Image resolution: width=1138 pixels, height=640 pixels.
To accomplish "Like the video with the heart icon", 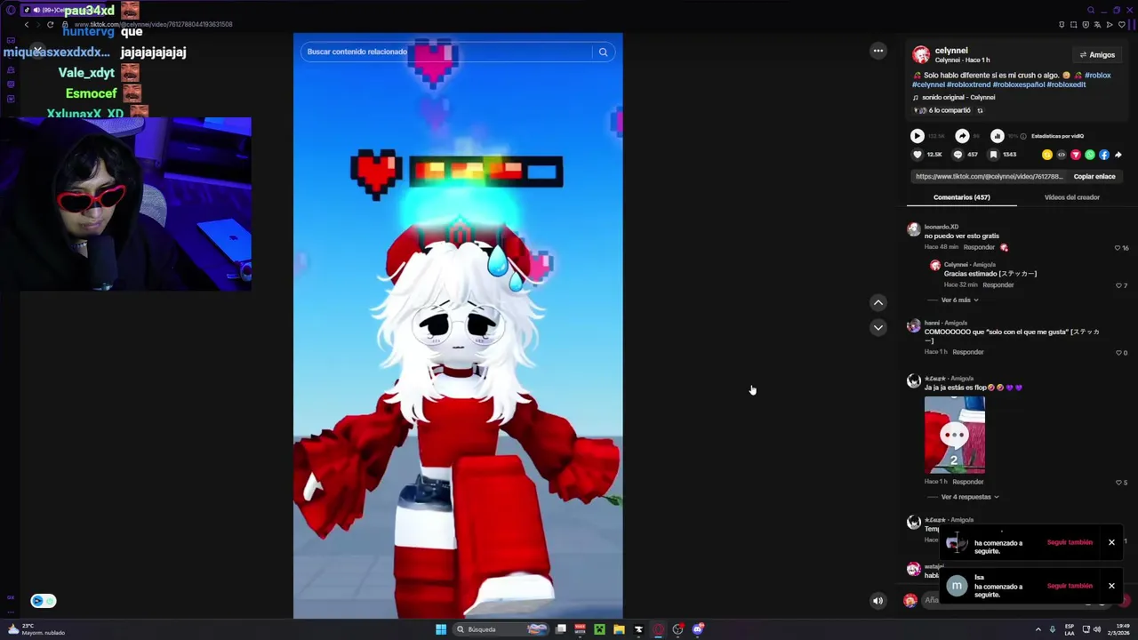I will pos(918,155).
